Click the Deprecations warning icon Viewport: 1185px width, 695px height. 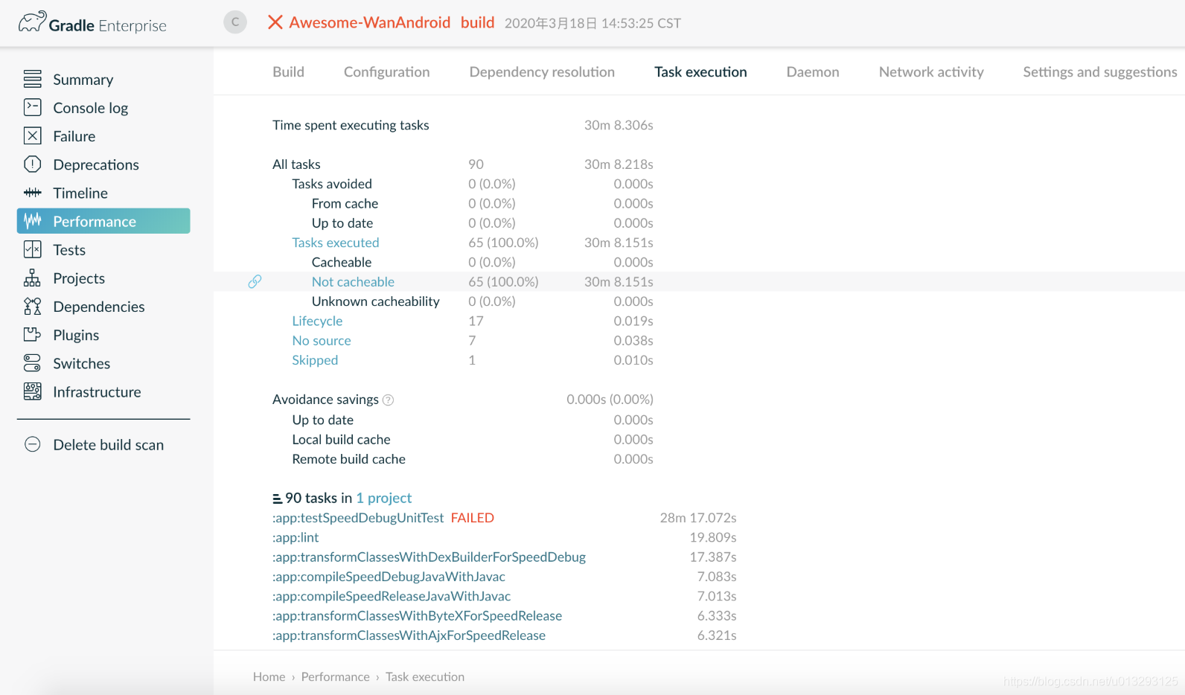tap(33, 164)
